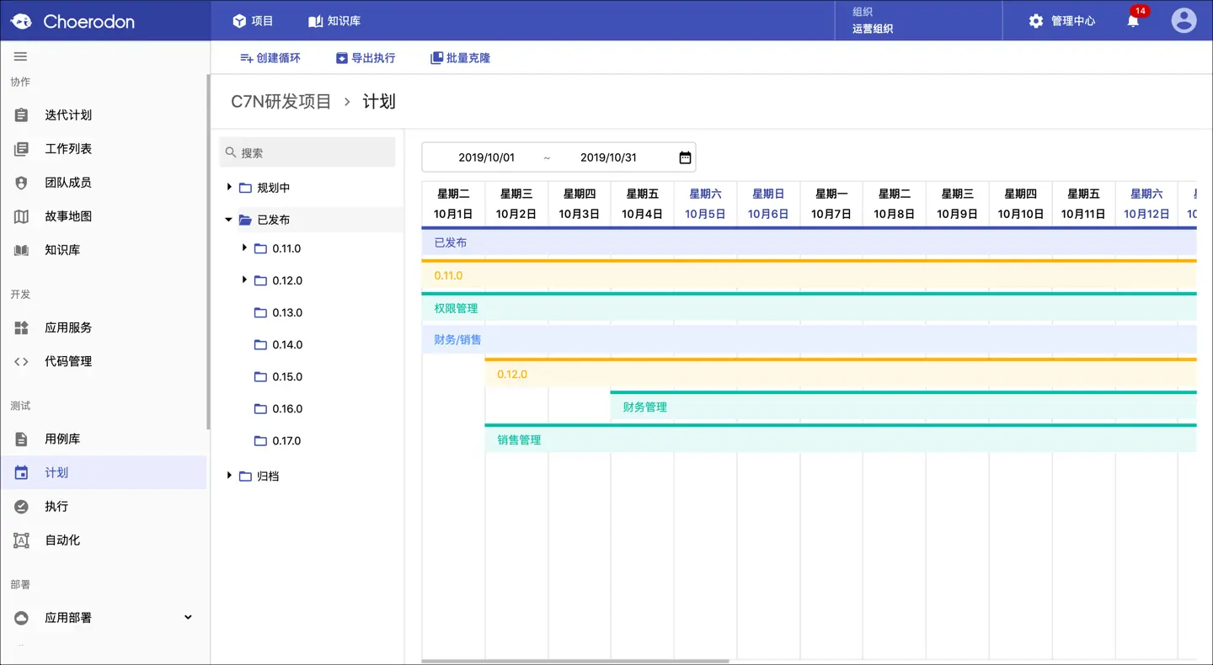Click the 搜索 search input field

307,152
